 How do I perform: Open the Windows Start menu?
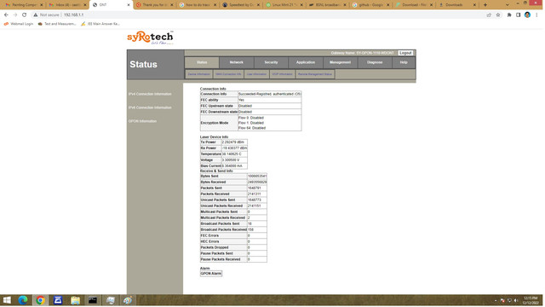7,300
